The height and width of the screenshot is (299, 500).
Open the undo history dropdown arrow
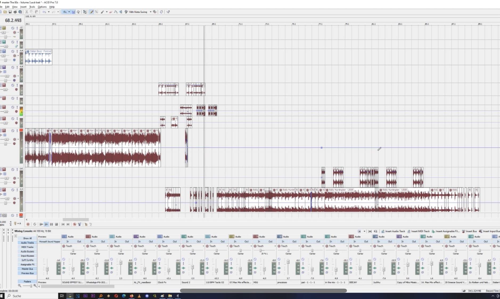[x=48, y=12]
